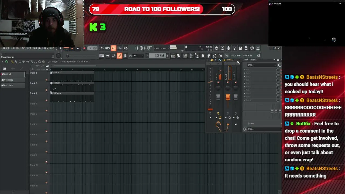Toggle wait-for-input-to-start recording icon
The image size is (345, 194).
pos(108,48)
